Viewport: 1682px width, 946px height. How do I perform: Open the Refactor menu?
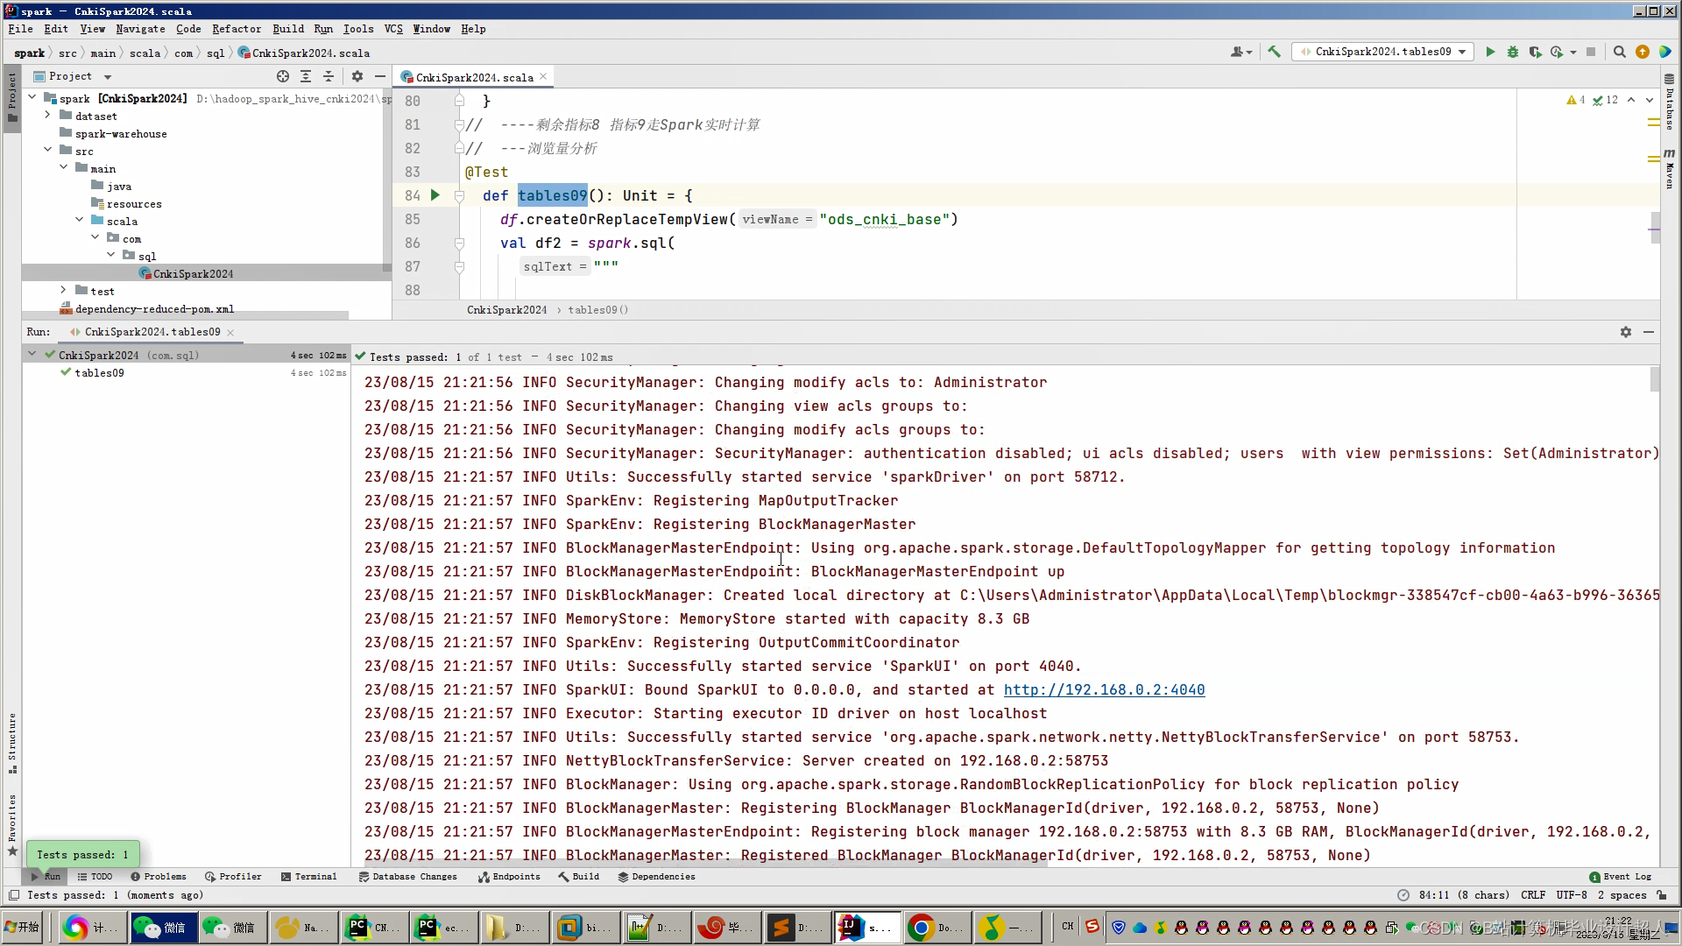pyautogui.click(x=237, y=29)
